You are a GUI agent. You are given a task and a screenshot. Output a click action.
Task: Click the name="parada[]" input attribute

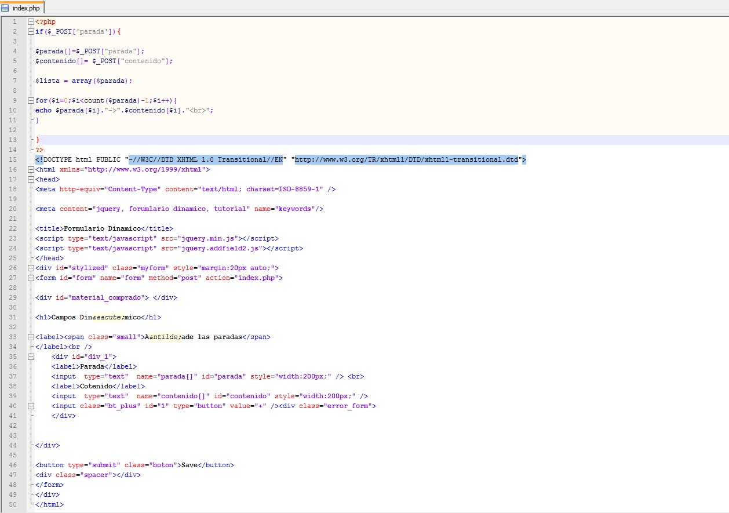pos(167,376)
